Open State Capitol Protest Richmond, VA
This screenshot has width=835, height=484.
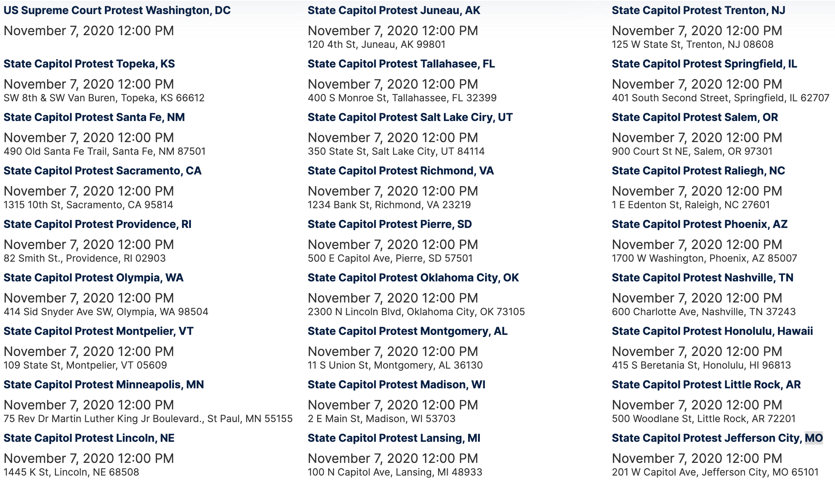[401, 171]
